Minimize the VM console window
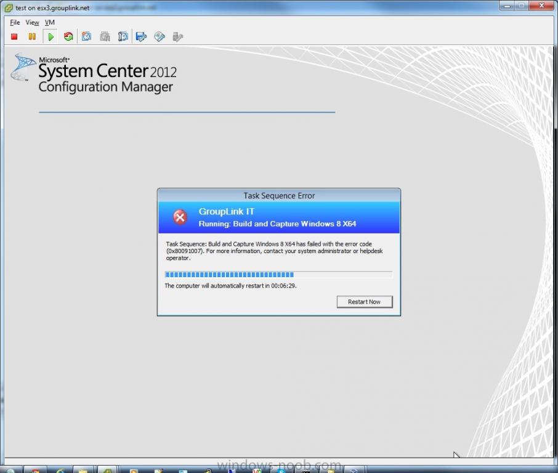Viewport: 558px width, 473px height. (507, 6)
